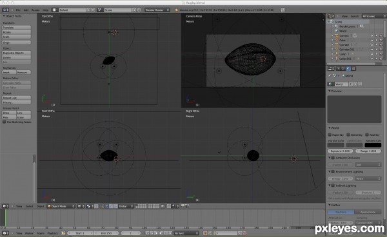Open the Help menu
The width and height of the screenshot is (387, 237).
(45, 10)
